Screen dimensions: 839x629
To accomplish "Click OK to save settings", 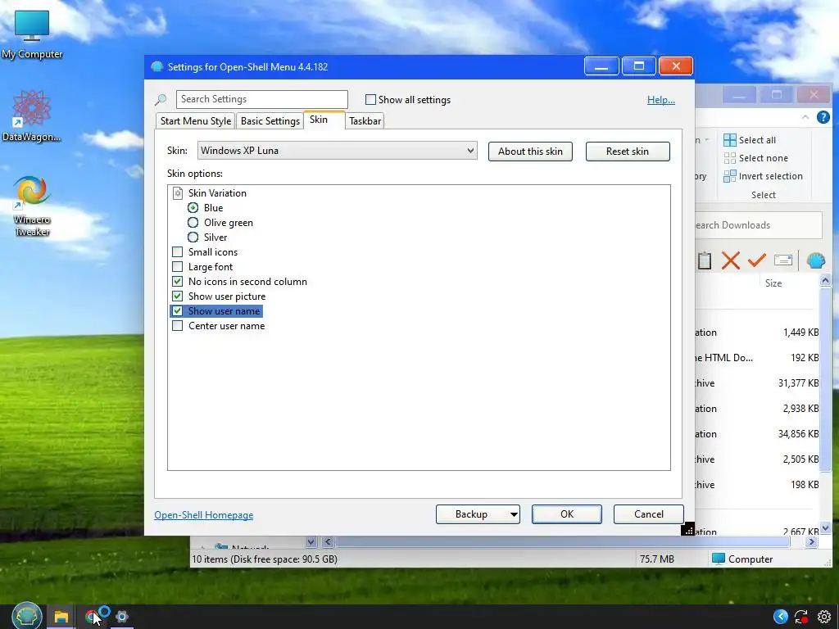I will (567, 514).
